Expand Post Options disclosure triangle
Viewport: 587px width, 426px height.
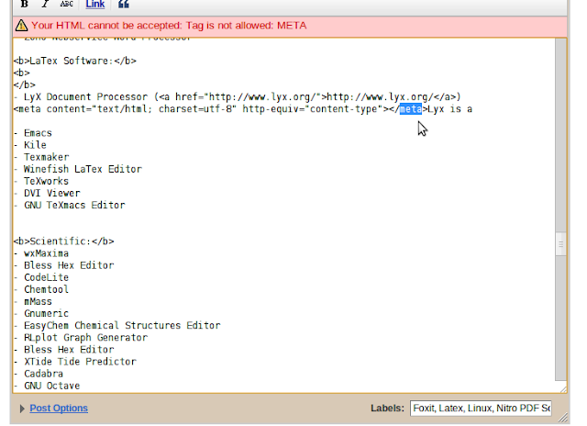pos(22,409)
